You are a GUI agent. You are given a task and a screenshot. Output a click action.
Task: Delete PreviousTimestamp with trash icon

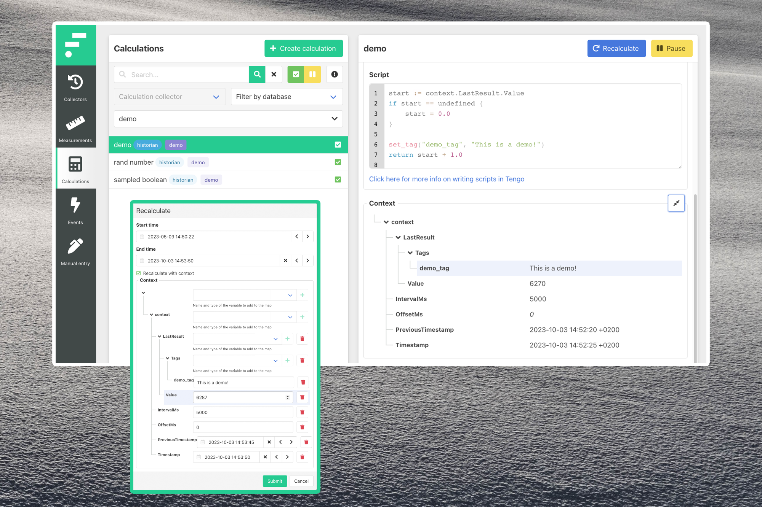point(306,442)
